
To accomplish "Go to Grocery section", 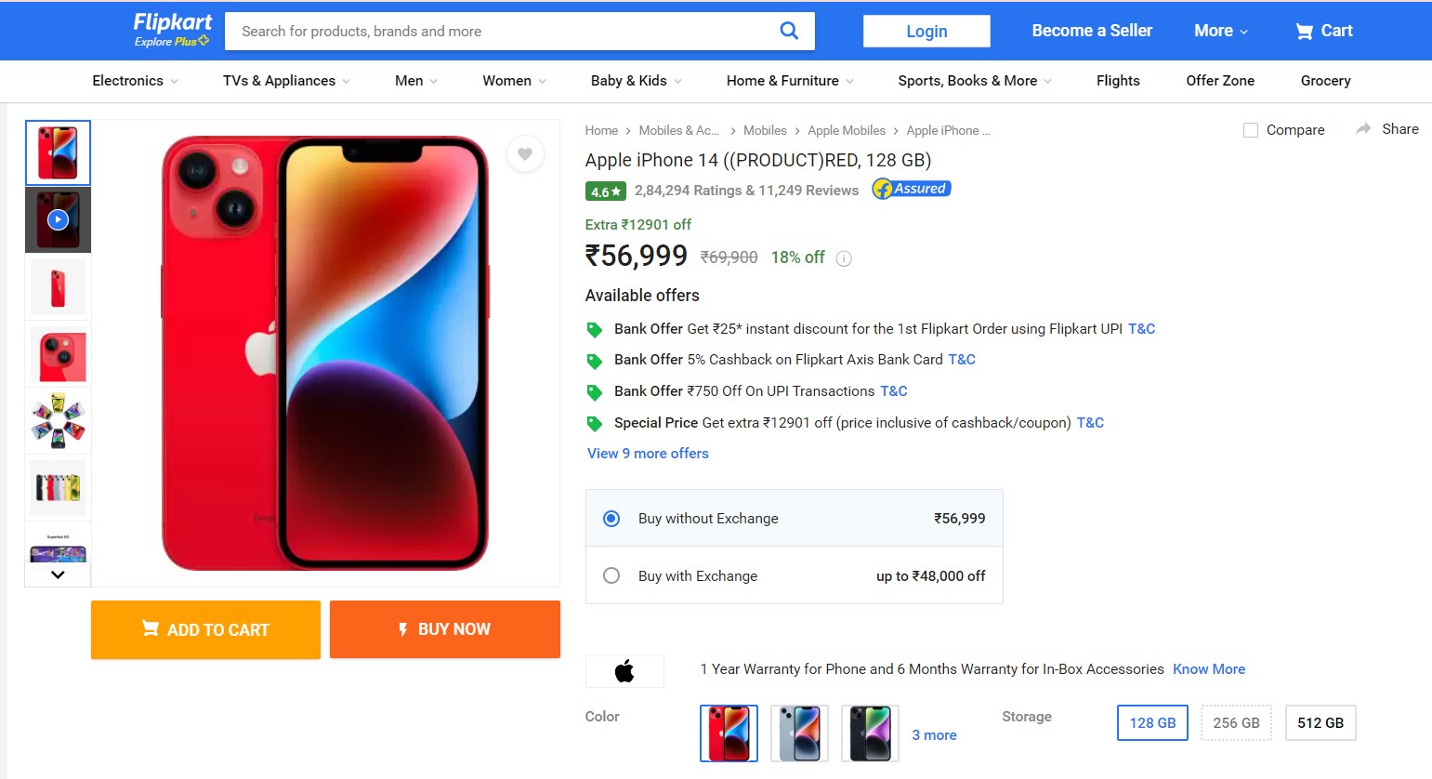I will pyautogui.click(x=1325, y=81).
